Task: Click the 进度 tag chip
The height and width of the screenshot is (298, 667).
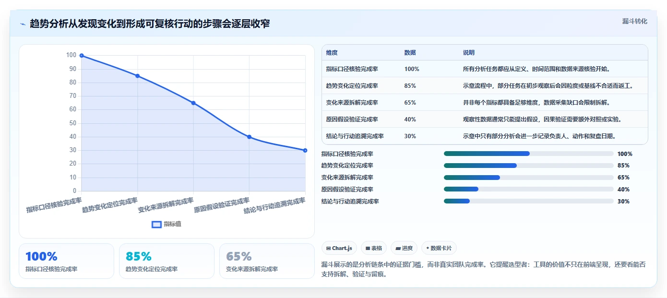Action: coord(404,248)
